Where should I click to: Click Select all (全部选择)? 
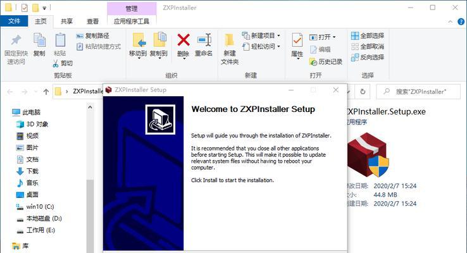click(x=368, y=35)
